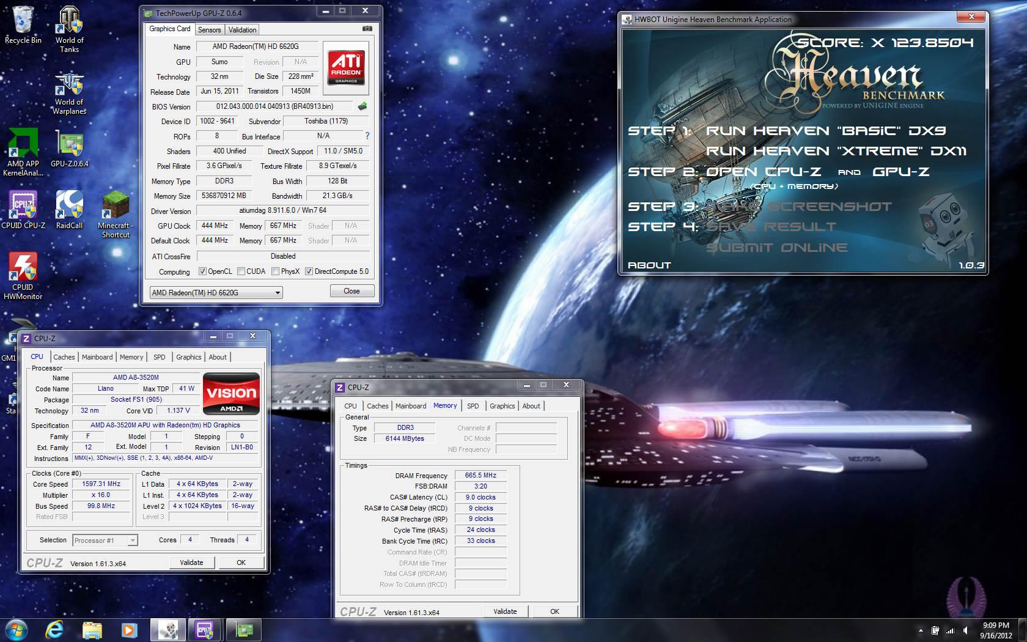1027x642 pixels.
Task: Open the AMD Radeon HD 6620G GPU dropdown
Action: coord(216,293)
